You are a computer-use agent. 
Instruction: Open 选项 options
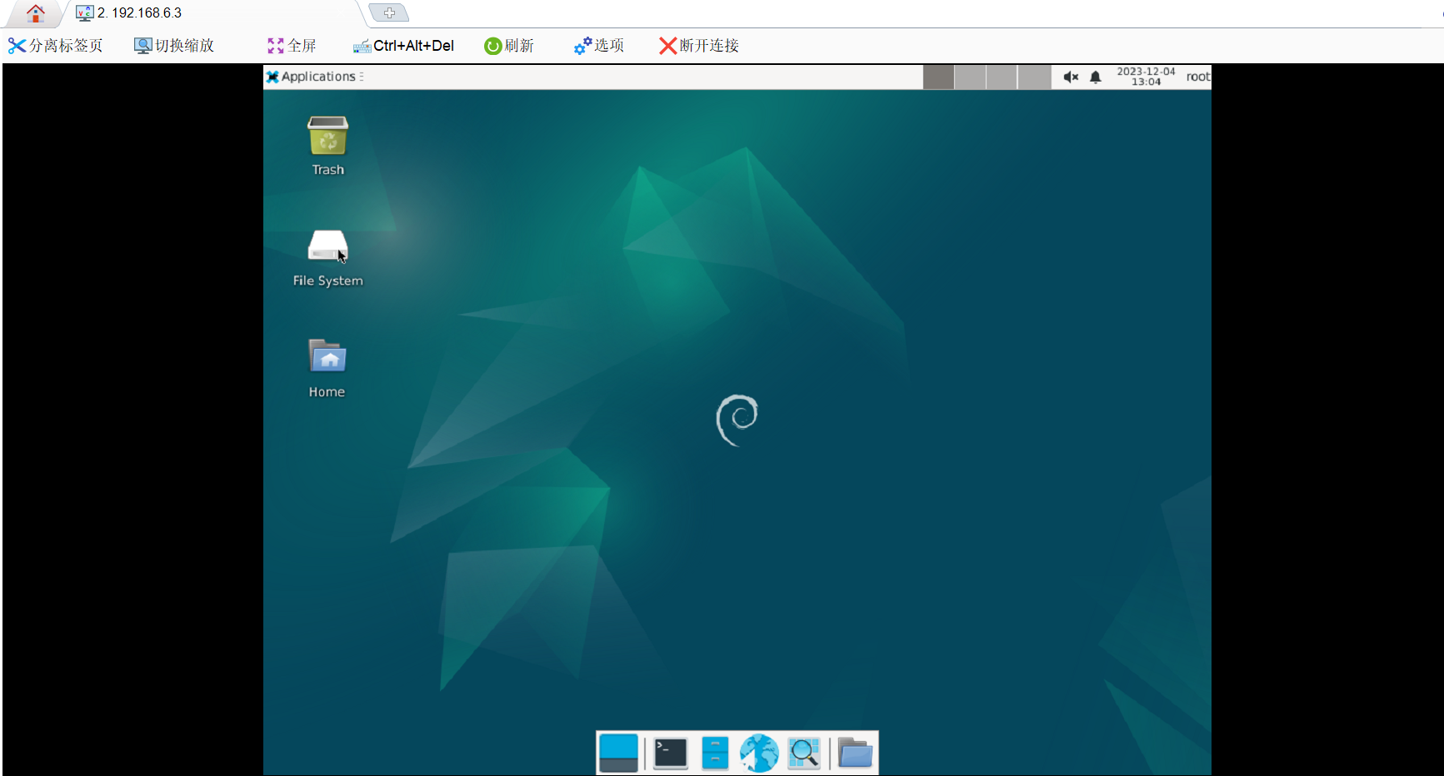pyautogui.click(x=599, y=46)
